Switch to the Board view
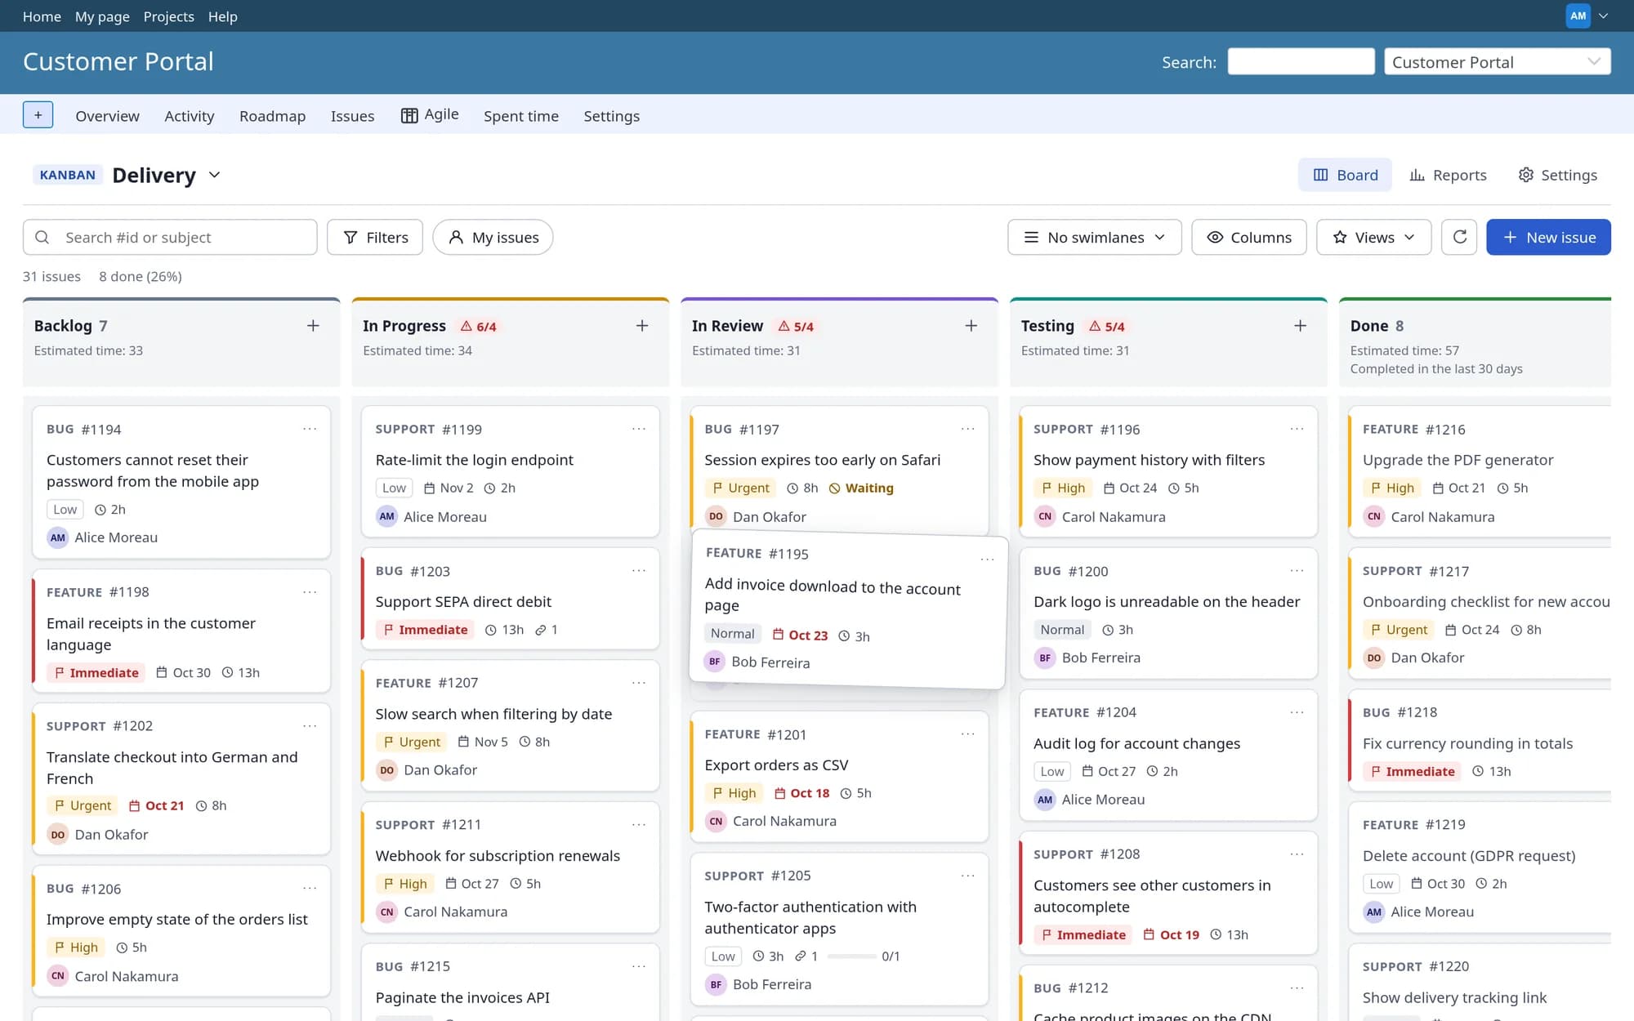 tap(1345, 175)
